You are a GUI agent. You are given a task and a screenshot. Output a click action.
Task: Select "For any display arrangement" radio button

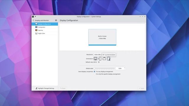click(x=94, y=72)
